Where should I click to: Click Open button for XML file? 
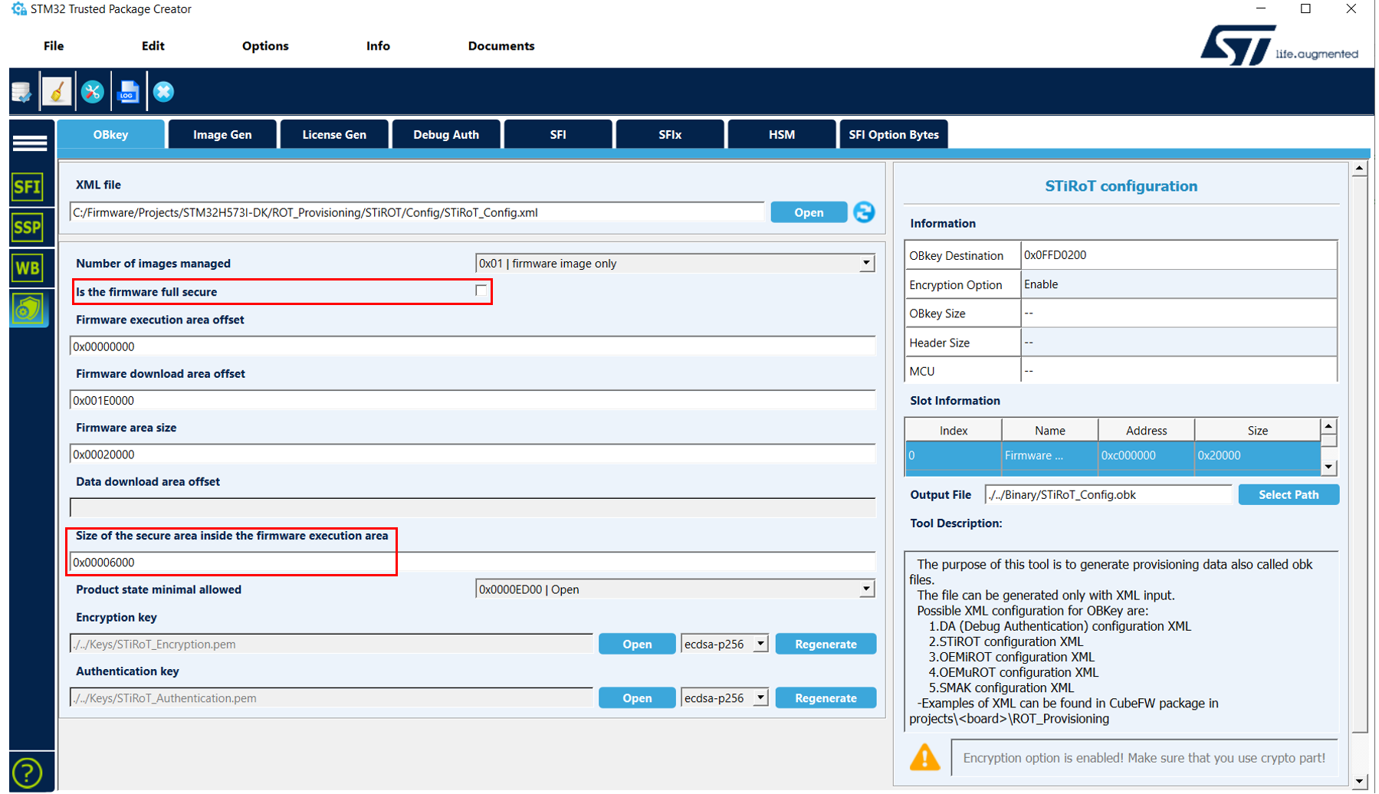pos(809,212)
